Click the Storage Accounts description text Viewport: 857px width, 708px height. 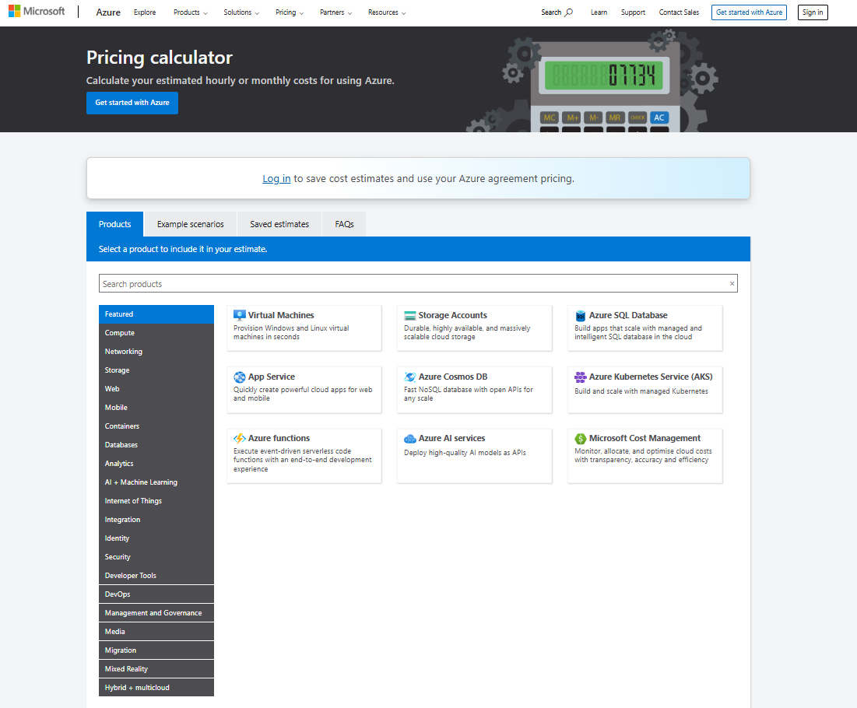click(x=467, y=333)
